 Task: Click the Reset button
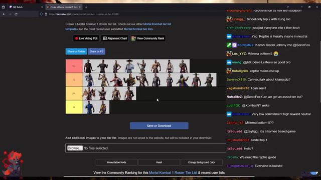(x=159, y=162)
